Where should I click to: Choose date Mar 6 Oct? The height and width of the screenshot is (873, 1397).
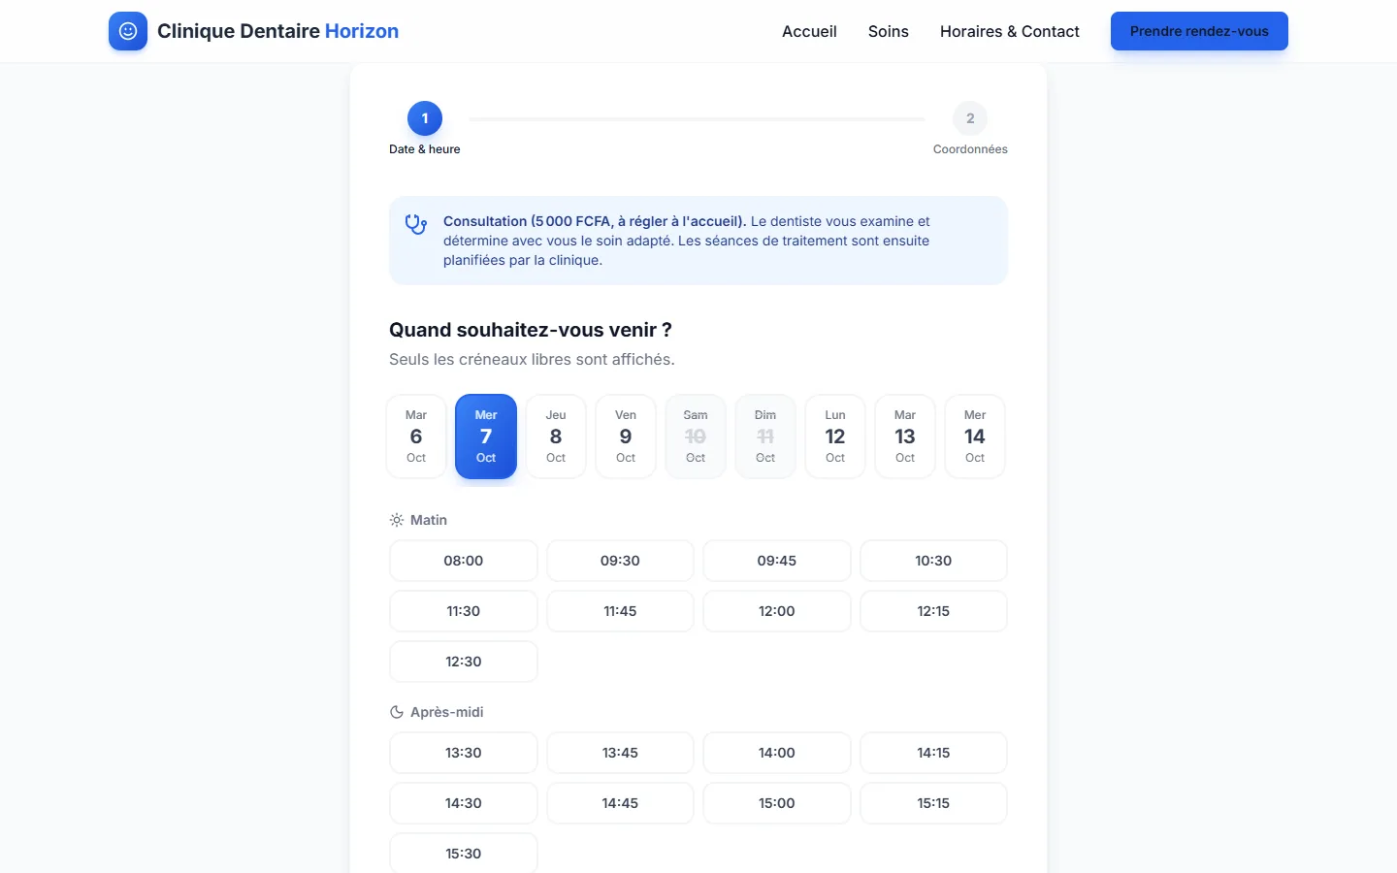point(416,436)
